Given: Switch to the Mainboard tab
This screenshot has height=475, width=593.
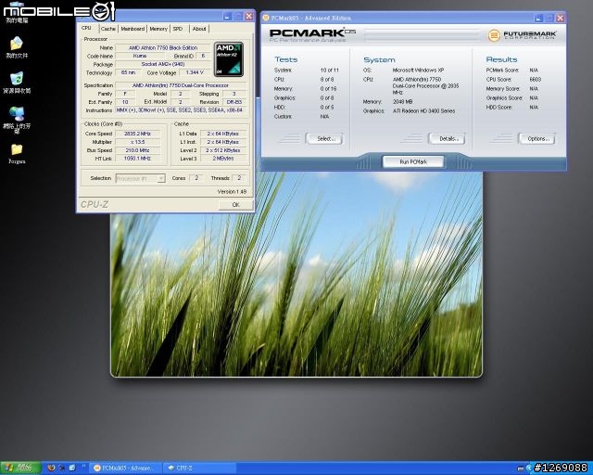Looking at the screenshot, I should [132, 29].
